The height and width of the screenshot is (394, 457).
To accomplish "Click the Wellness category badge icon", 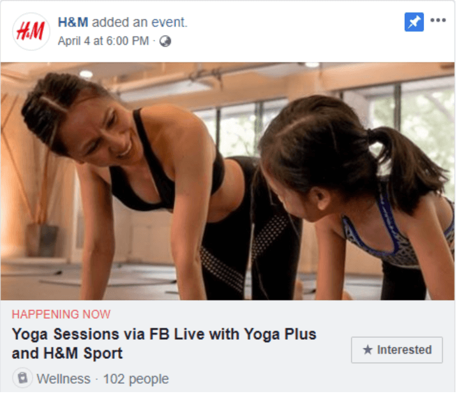I will [22, 379].
